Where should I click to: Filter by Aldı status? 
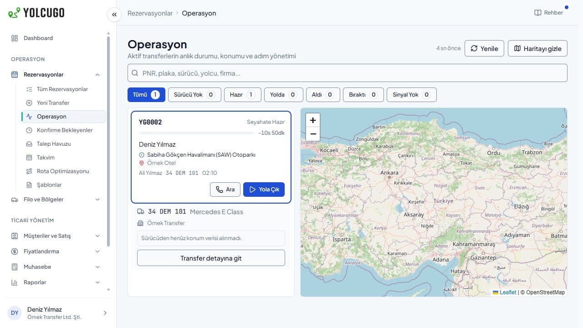pos(323,95)
